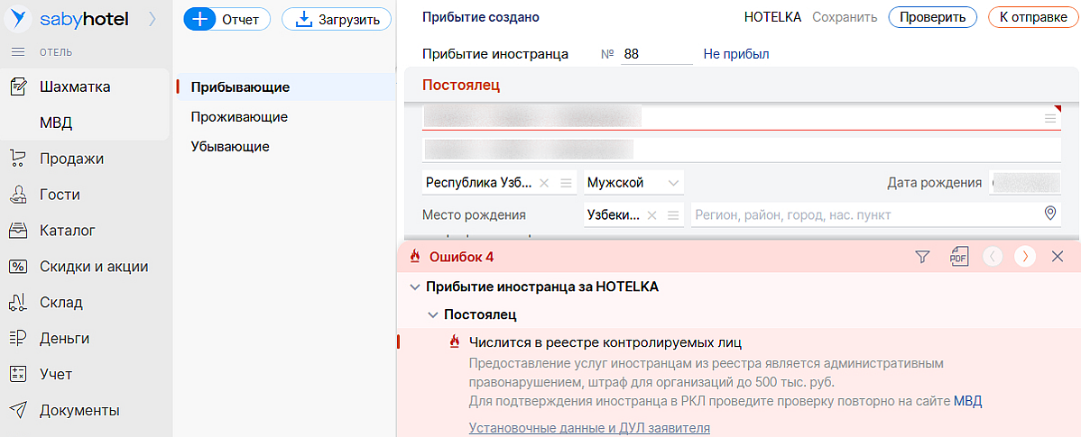Click the flame icon next to Ошибок 4
The height and width of the screenshot is (437, 1081).
click(415, 257)
